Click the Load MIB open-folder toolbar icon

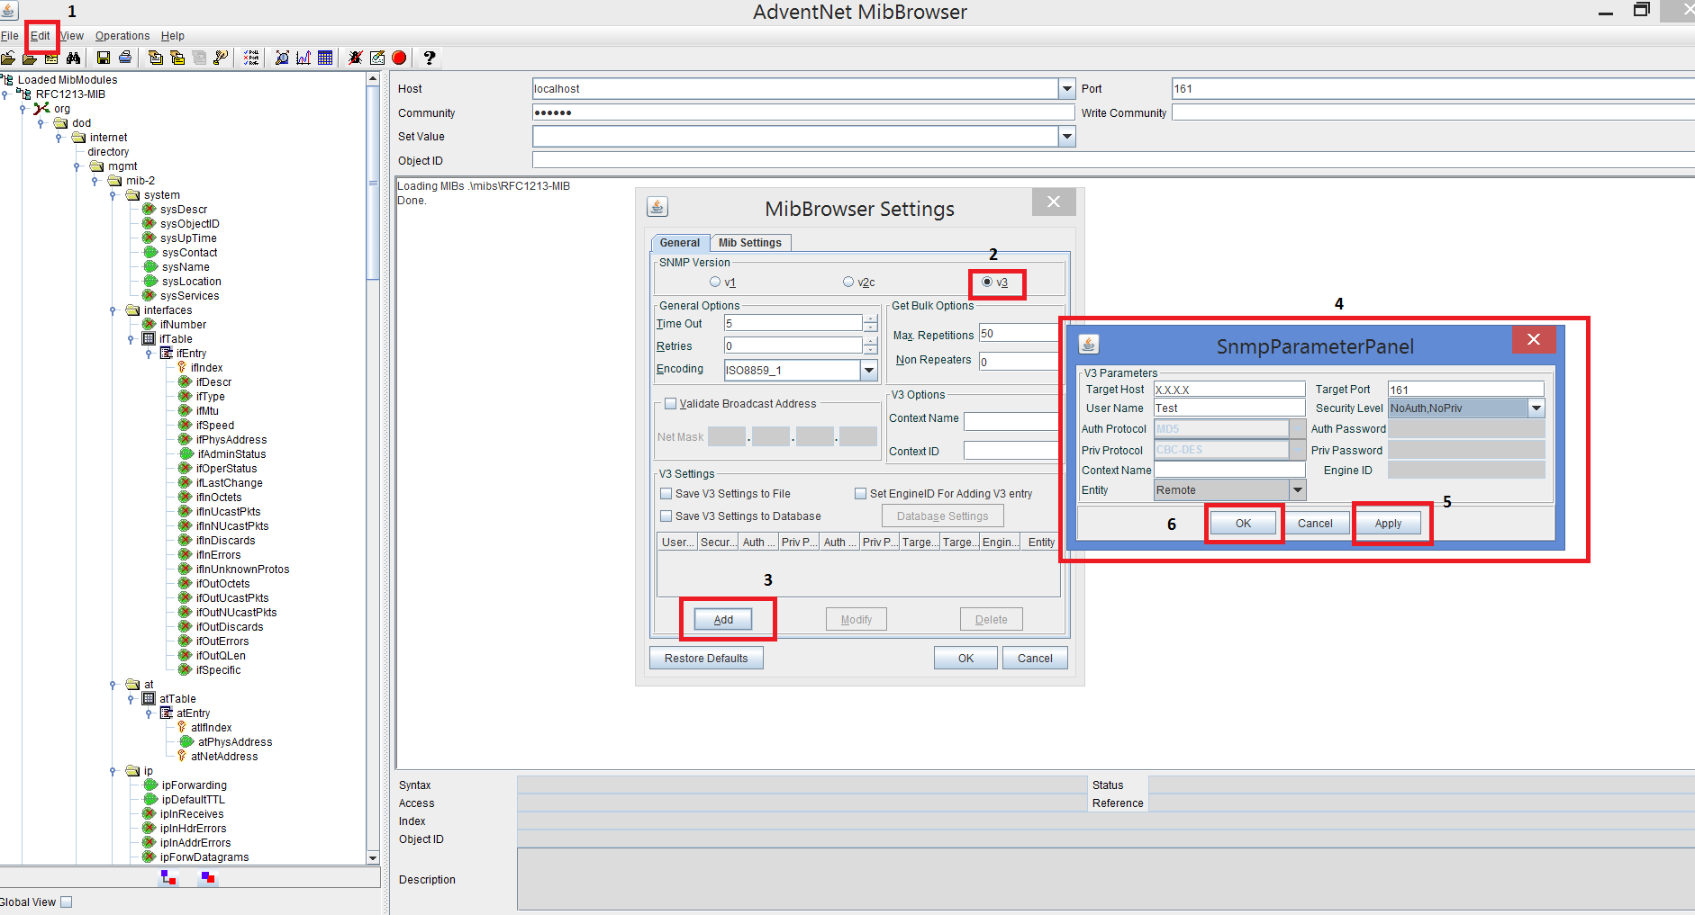pyautogui.click(x=8, y=58)
